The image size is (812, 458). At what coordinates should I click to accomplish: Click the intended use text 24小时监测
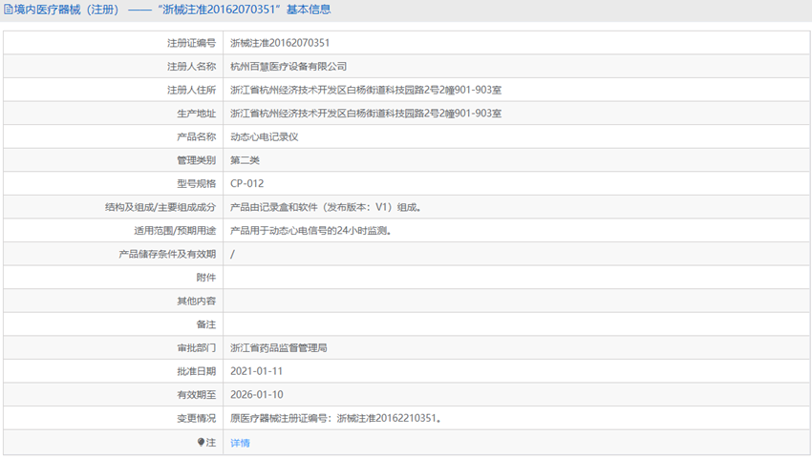click(x=362, y=231)
